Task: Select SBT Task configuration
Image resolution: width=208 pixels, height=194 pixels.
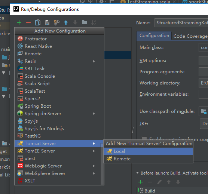Action: (x=59, y=69)
